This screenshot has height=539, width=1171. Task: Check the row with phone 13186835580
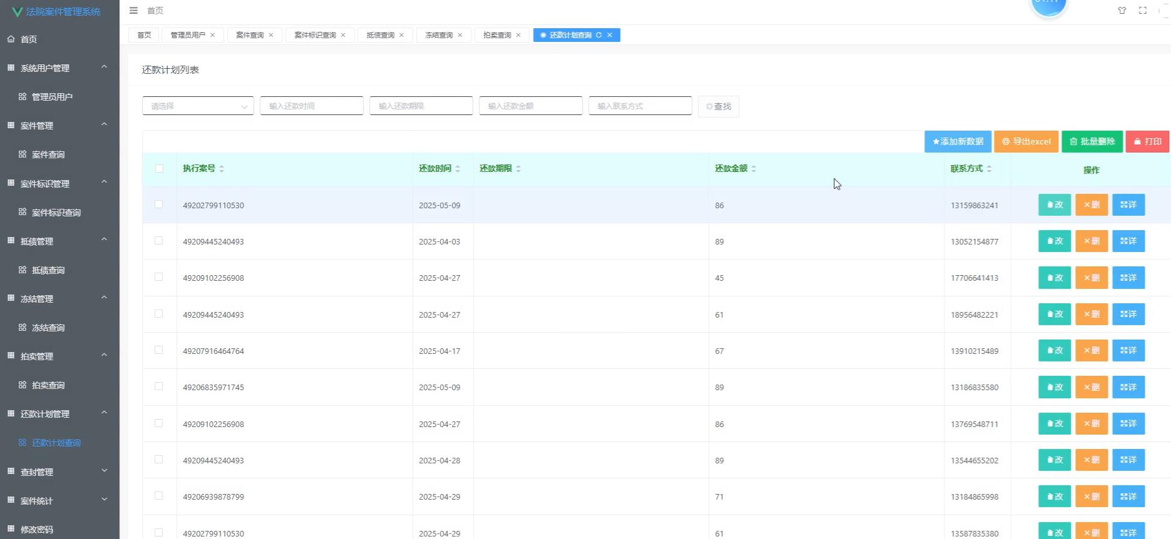tap(158, 386)
